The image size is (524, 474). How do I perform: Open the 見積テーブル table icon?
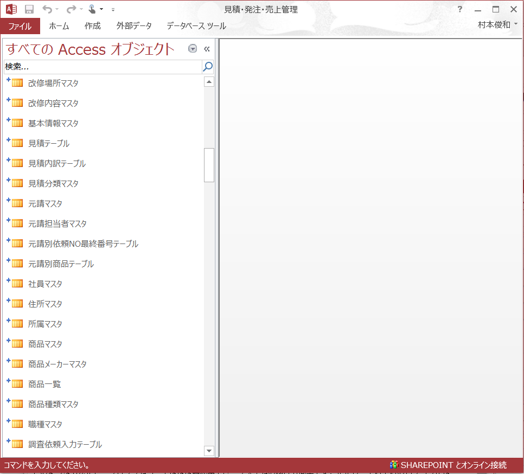tap(17, 143)
